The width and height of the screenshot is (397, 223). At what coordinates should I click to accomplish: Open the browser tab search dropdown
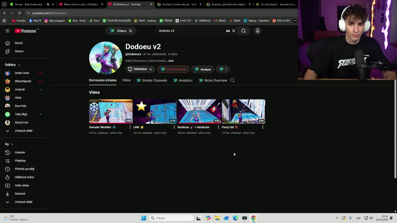tap(4, 4)
